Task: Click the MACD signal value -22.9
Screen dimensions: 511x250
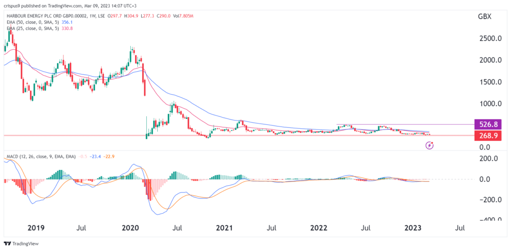Action: coord(108,157)
